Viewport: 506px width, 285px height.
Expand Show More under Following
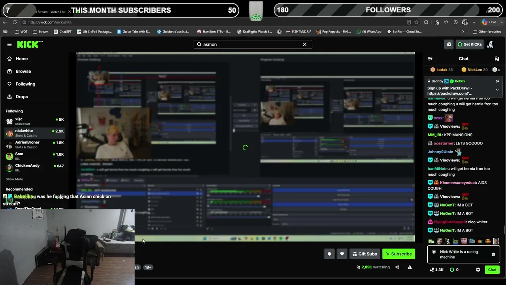tap(14, 179)
